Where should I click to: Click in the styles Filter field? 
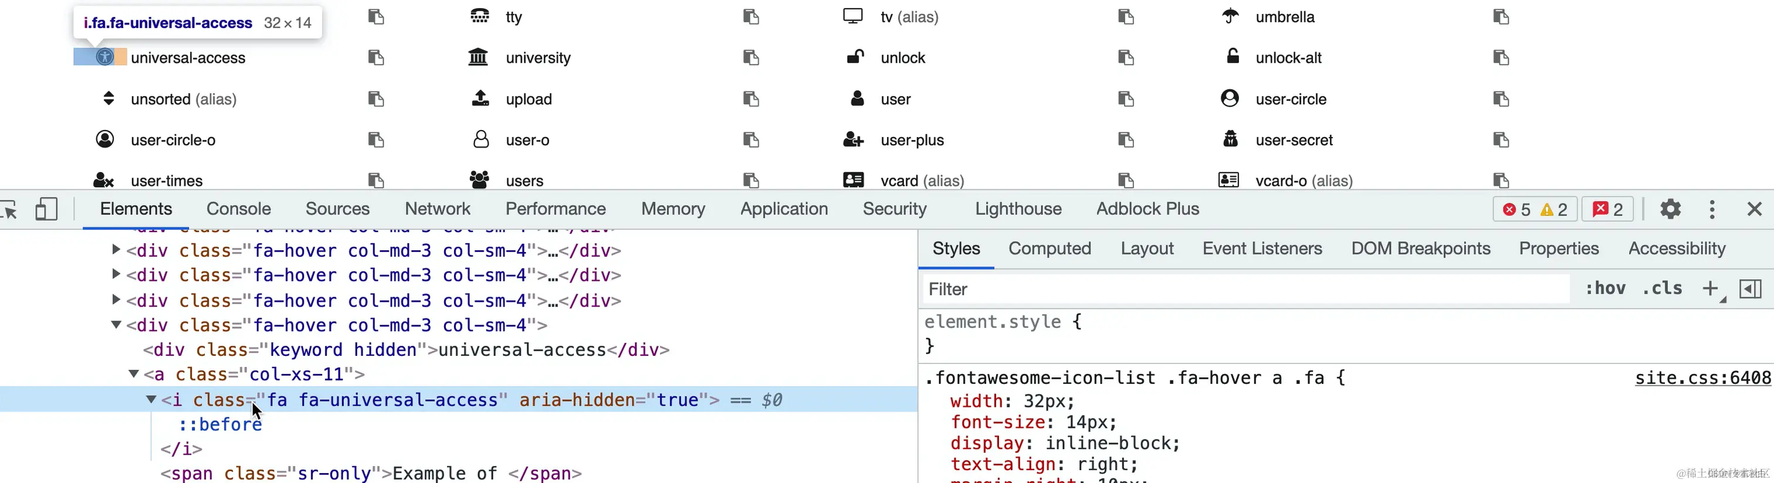1246,289
